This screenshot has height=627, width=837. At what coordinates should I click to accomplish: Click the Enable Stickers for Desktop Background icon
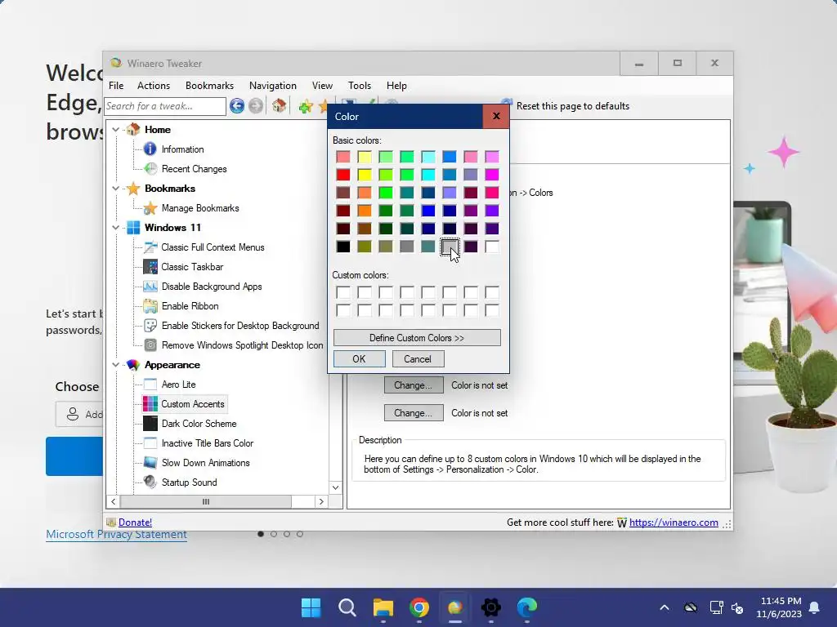150,325
